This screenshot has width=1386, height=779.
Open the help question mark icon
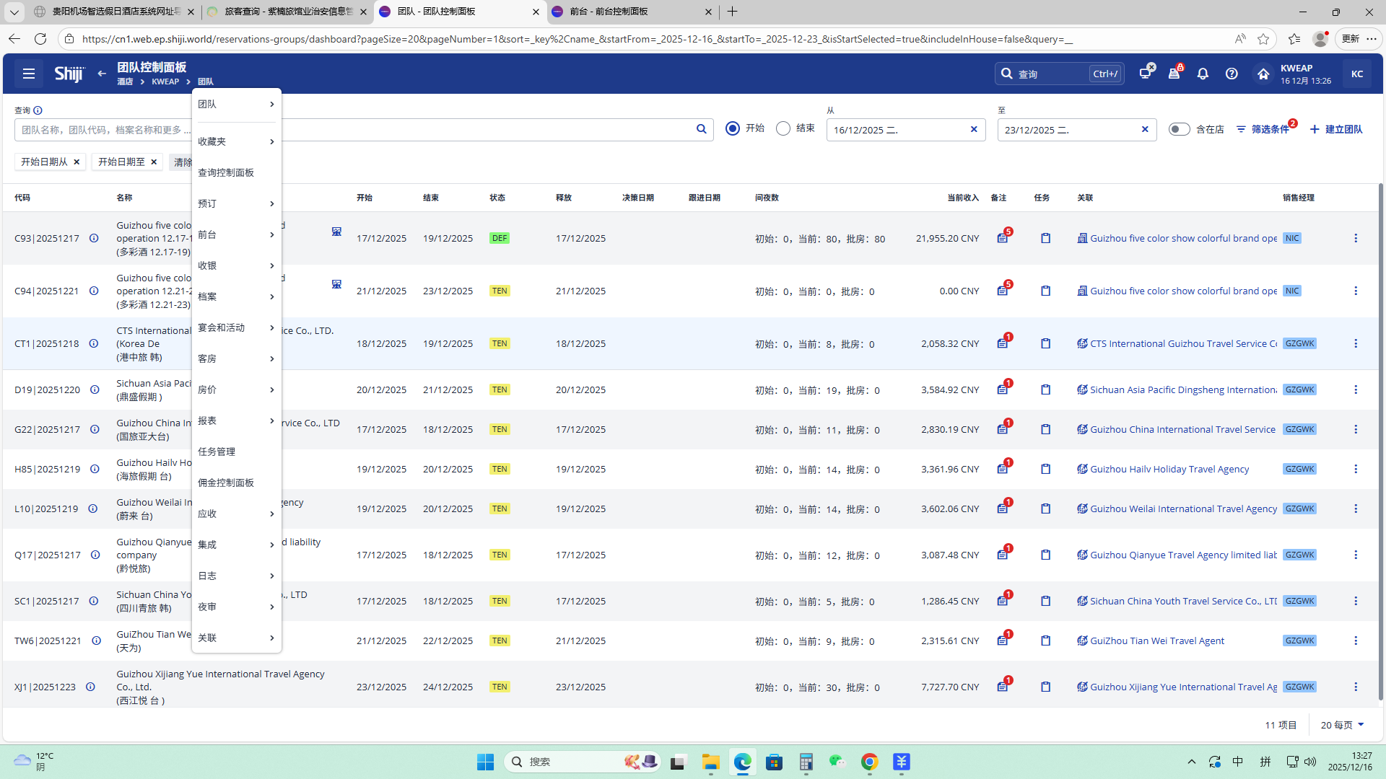point(1232,74)
